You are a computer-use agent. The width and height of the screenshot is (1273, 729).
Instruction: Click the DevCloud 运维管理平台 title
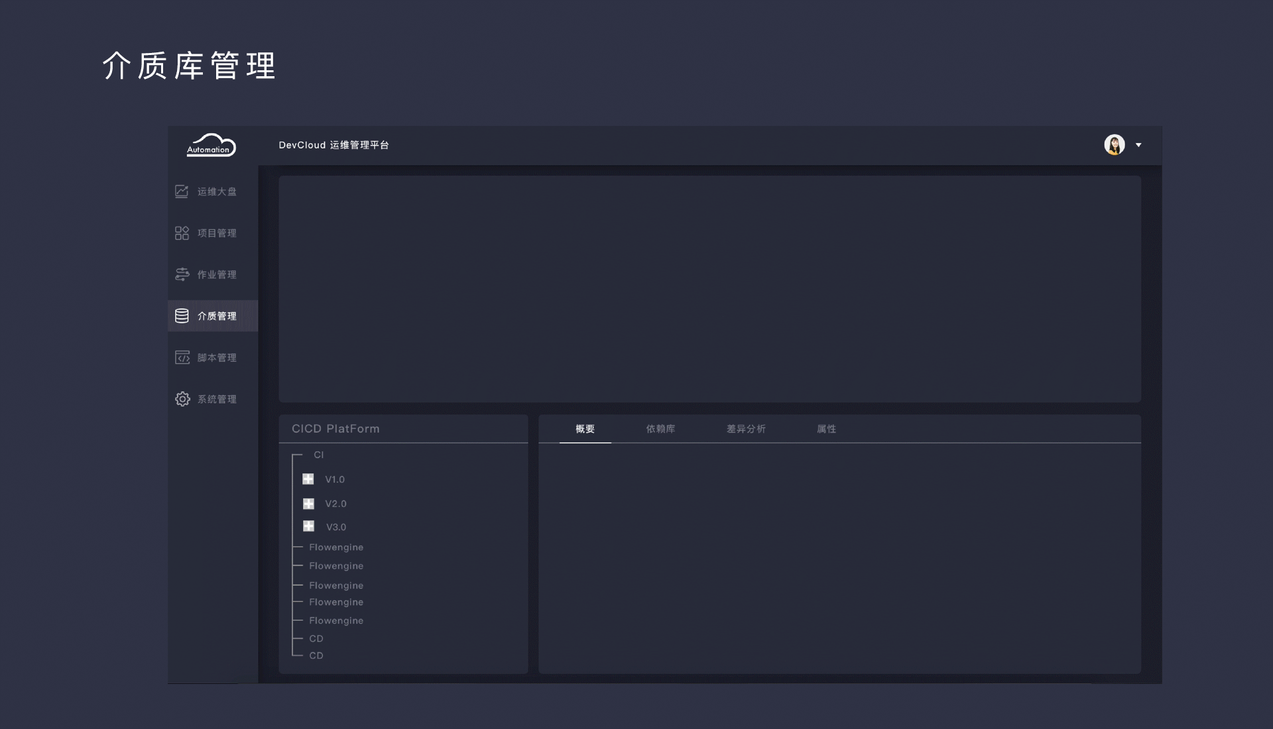(x=333, y=145)
